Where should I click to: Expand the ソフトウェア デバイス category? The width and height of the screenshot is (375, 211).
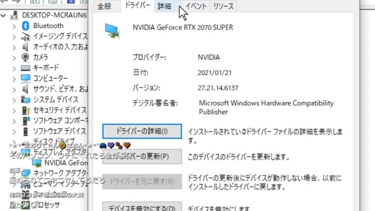14,131
